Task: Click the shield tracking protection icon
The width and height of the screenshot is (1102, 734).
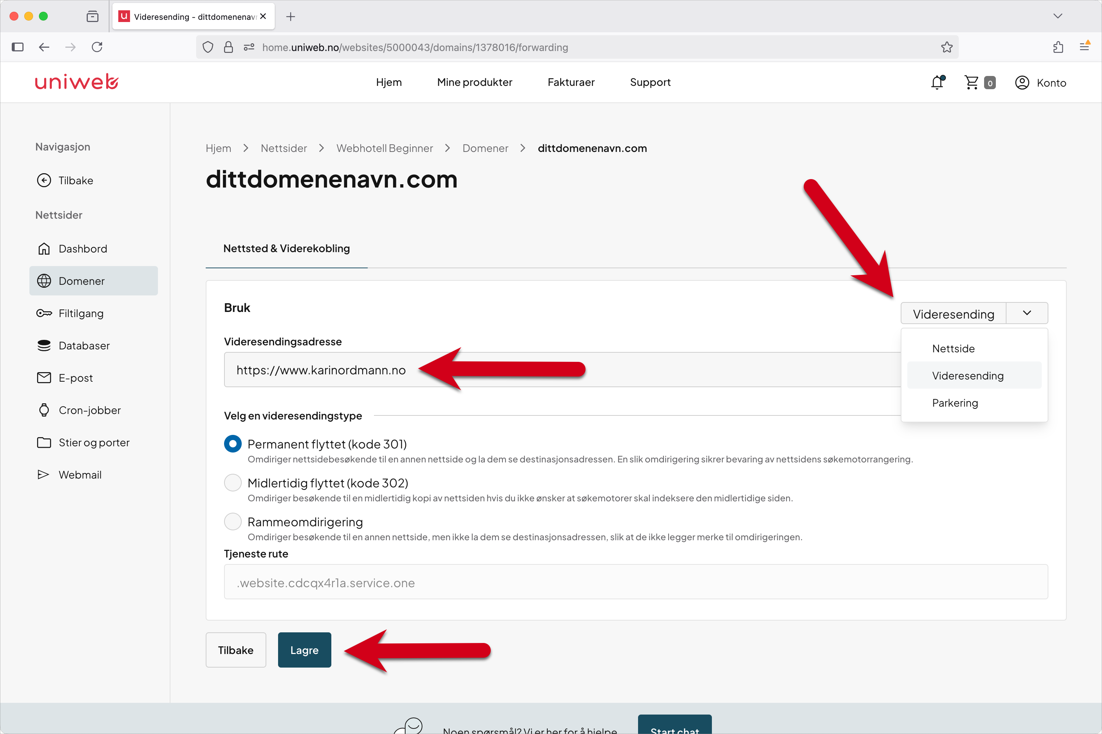Action: pos(208,47)
